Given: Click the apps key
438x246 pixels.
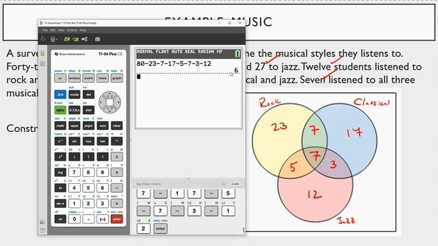Looking at the screenshot, I should [75, 126].
